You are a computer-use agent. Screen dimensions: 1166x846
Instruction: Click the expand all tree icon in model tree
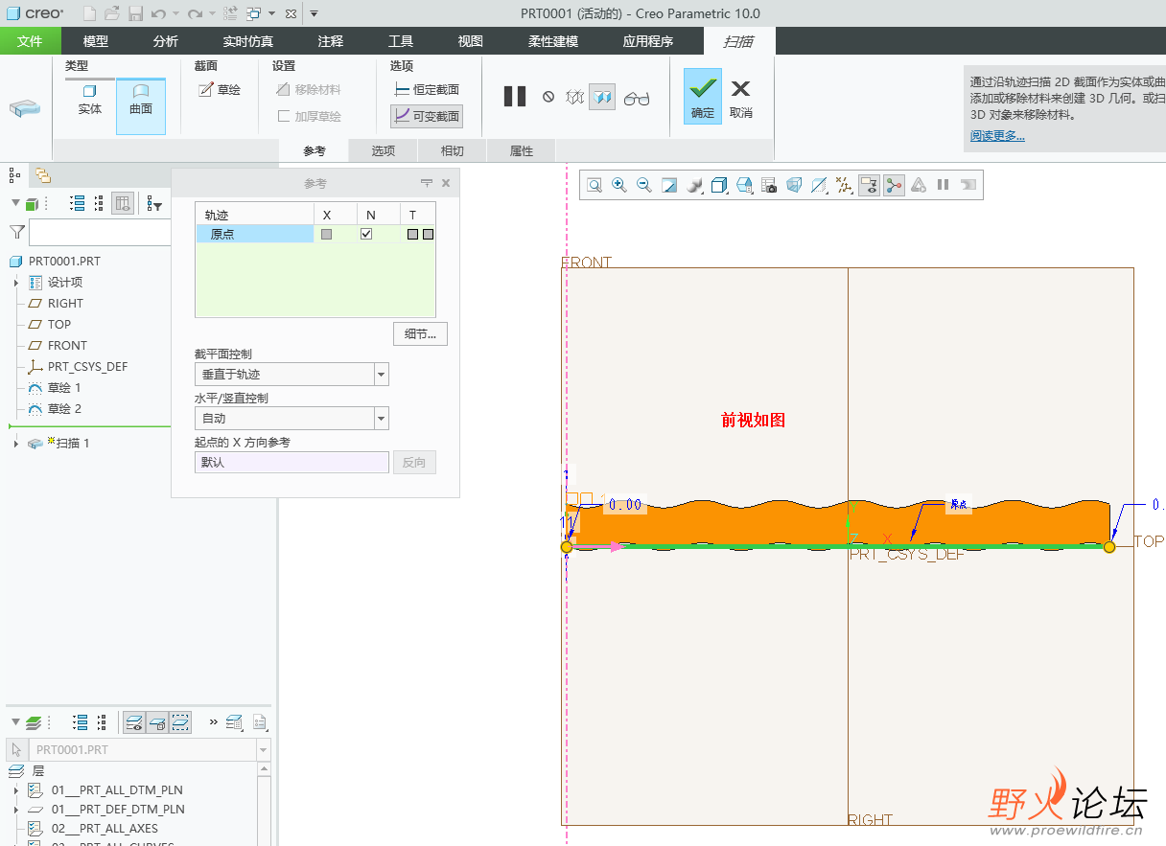[x=79, y=203]
